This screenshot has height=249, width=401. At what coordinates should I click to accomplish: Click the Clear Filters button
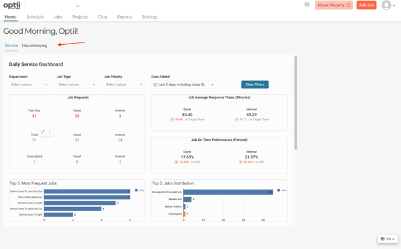[255, 85]
